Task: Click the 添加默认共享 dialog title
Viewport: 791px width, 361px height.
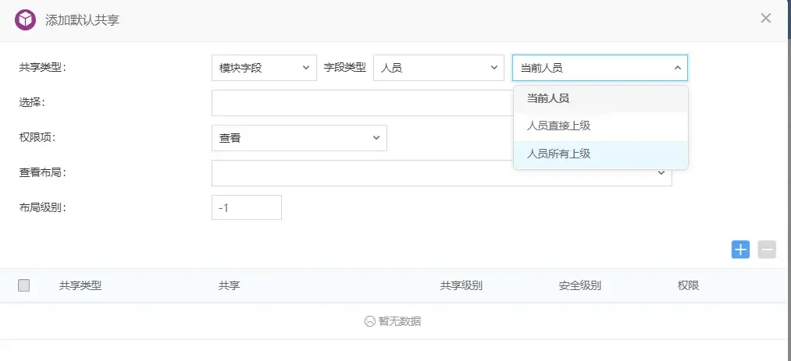Action: pyautogui.click(x=82, y=20)
